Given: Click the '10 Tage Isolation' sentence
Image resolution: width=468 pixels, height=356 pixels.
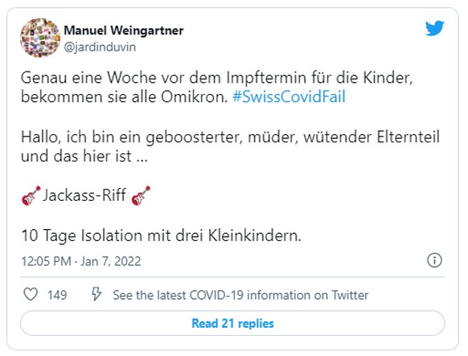Looking at the screenshot, I should 161,235.
